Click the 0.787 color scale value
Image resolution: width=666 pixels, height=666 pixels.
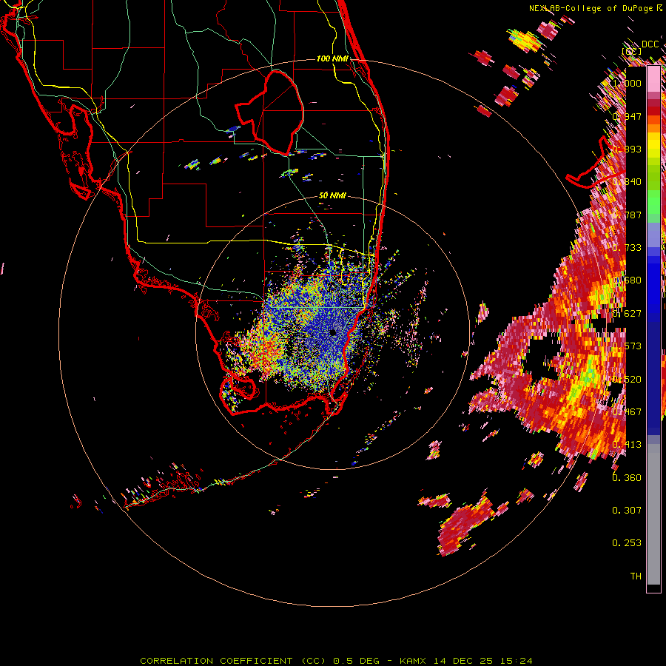[x=627, y=215]
